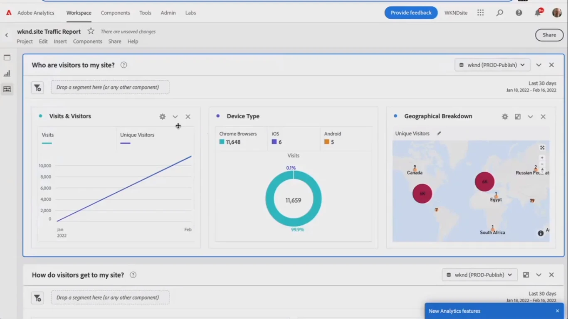Click the segment filter icon in first panel
568x319 pixels.
click(x=37, y=88)
